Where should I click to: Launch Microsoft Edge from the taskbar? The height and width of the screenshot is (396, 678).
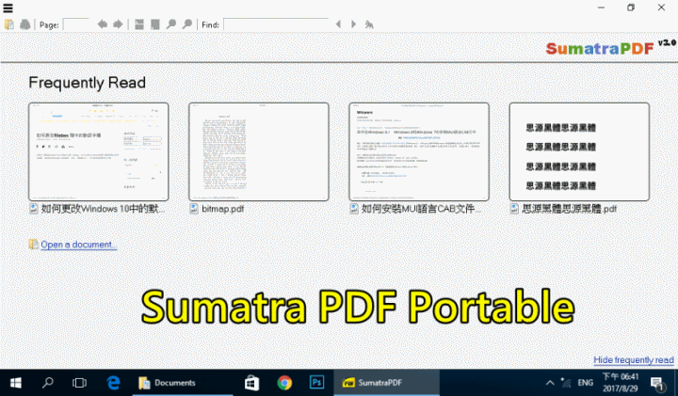pyautogui.click(x=113, y=383)
